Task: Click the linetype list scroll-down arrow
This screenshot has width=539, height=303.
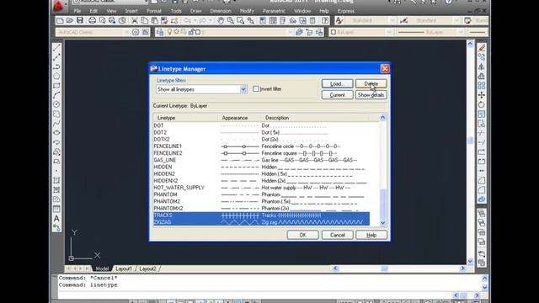Action: [383, 223]
